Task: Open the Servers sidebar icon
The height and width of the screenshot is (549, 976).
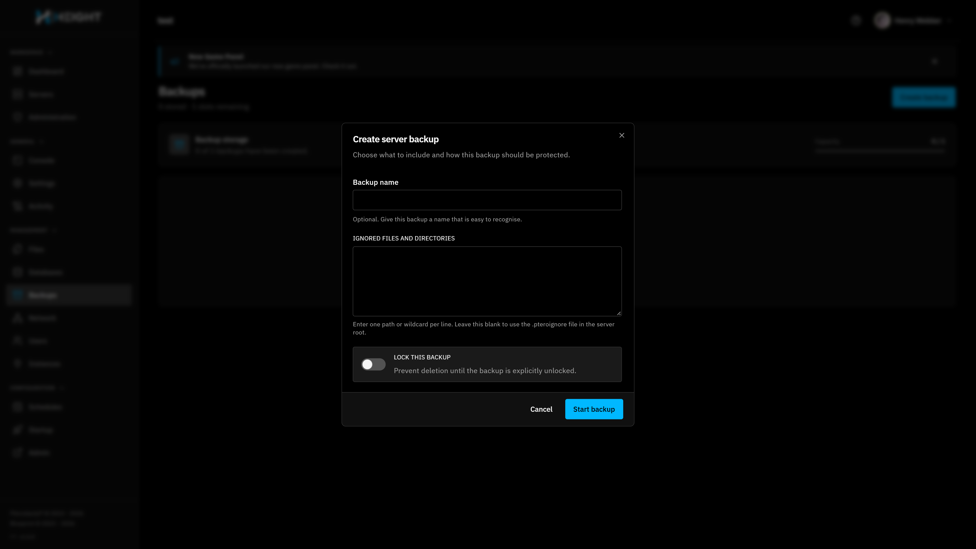Action: click(18, 94)
